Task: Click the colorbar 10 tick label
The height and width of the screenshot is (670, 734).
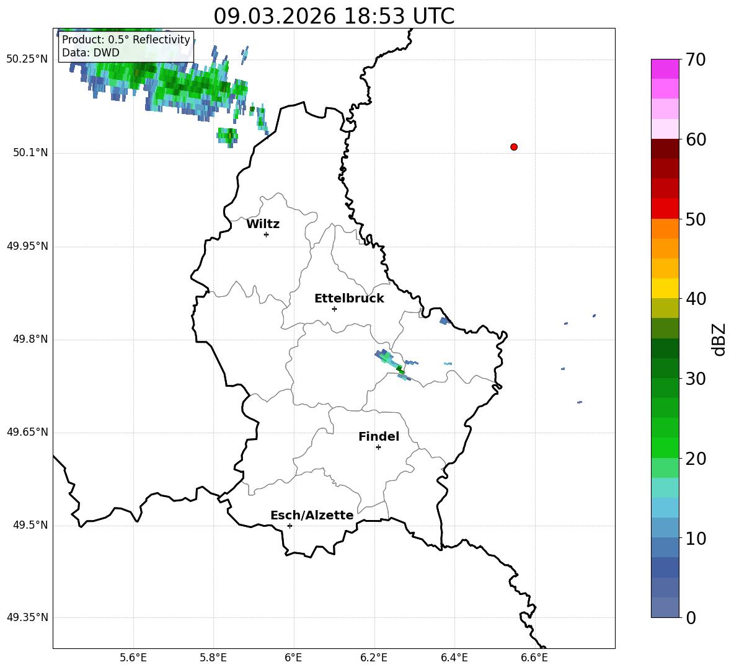Action: [x=696, y=538]
